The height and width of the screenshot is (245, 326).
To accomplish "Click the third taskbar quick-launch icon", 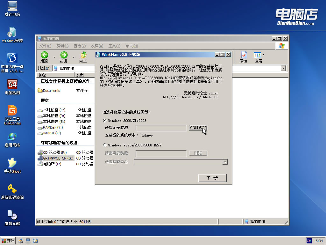I will [35, 241].
